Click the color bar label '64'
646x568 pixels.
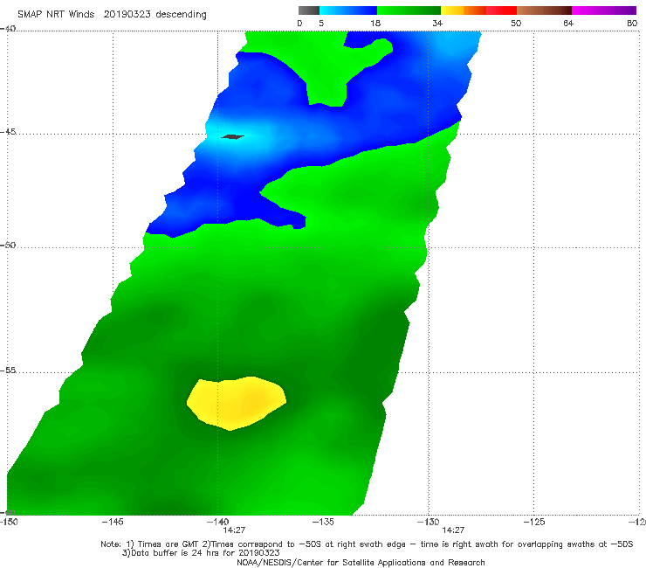[568, 24]
